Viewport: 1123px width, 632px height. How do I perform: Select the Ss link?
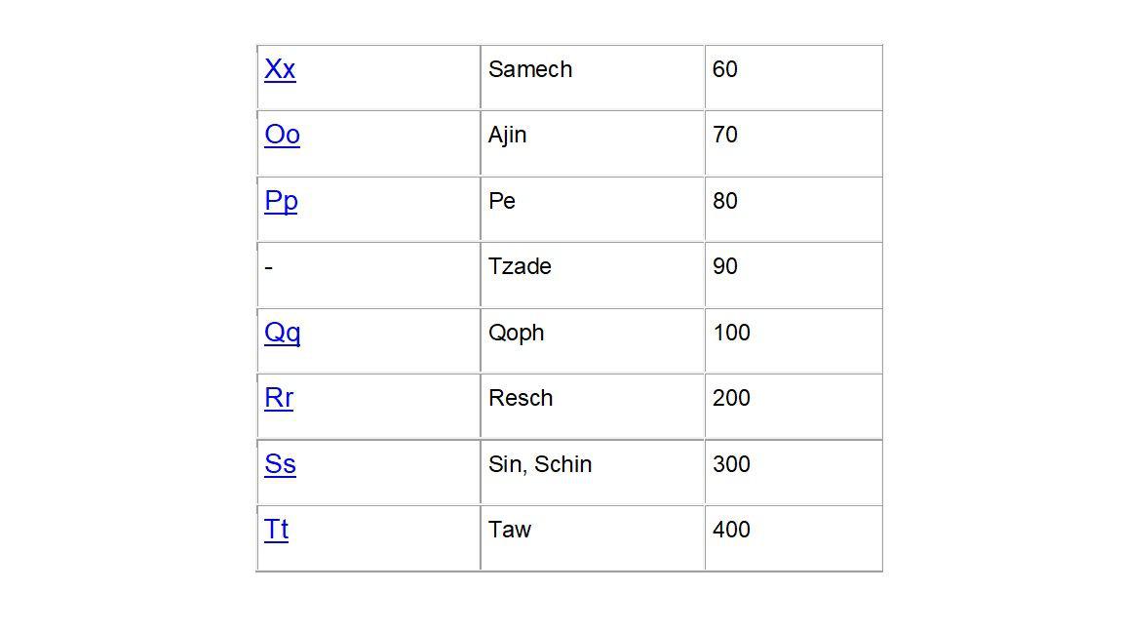(280, 464)
